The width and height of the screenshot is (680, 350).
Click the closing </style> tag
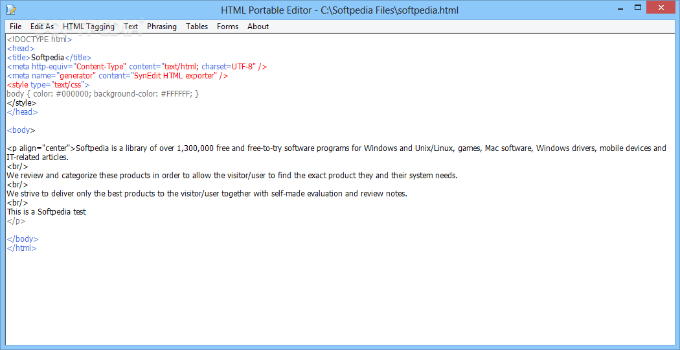pyautogui.click(x=21, y=103)
